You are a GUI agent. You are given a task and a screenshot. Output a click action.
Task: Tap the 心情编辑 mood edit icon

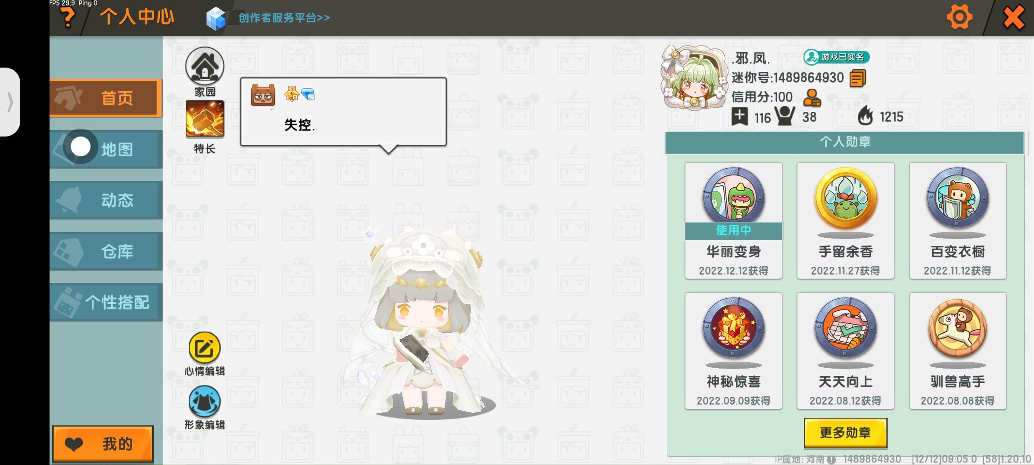[205, 348]
